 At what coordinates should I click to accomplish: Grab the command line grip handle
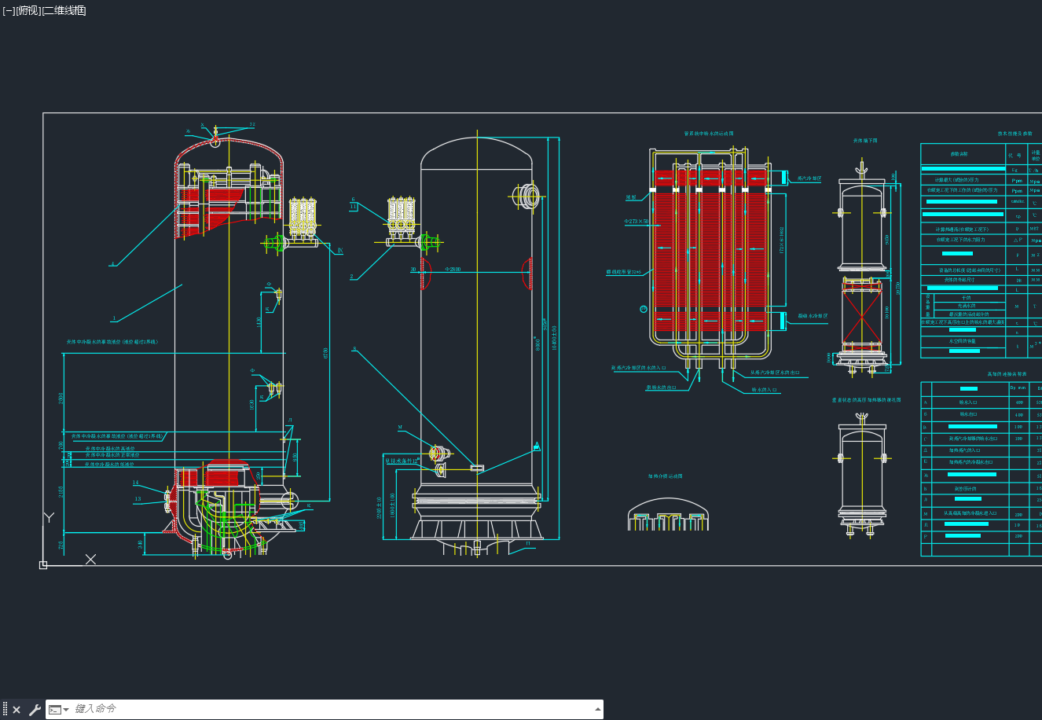coord(5,709)
